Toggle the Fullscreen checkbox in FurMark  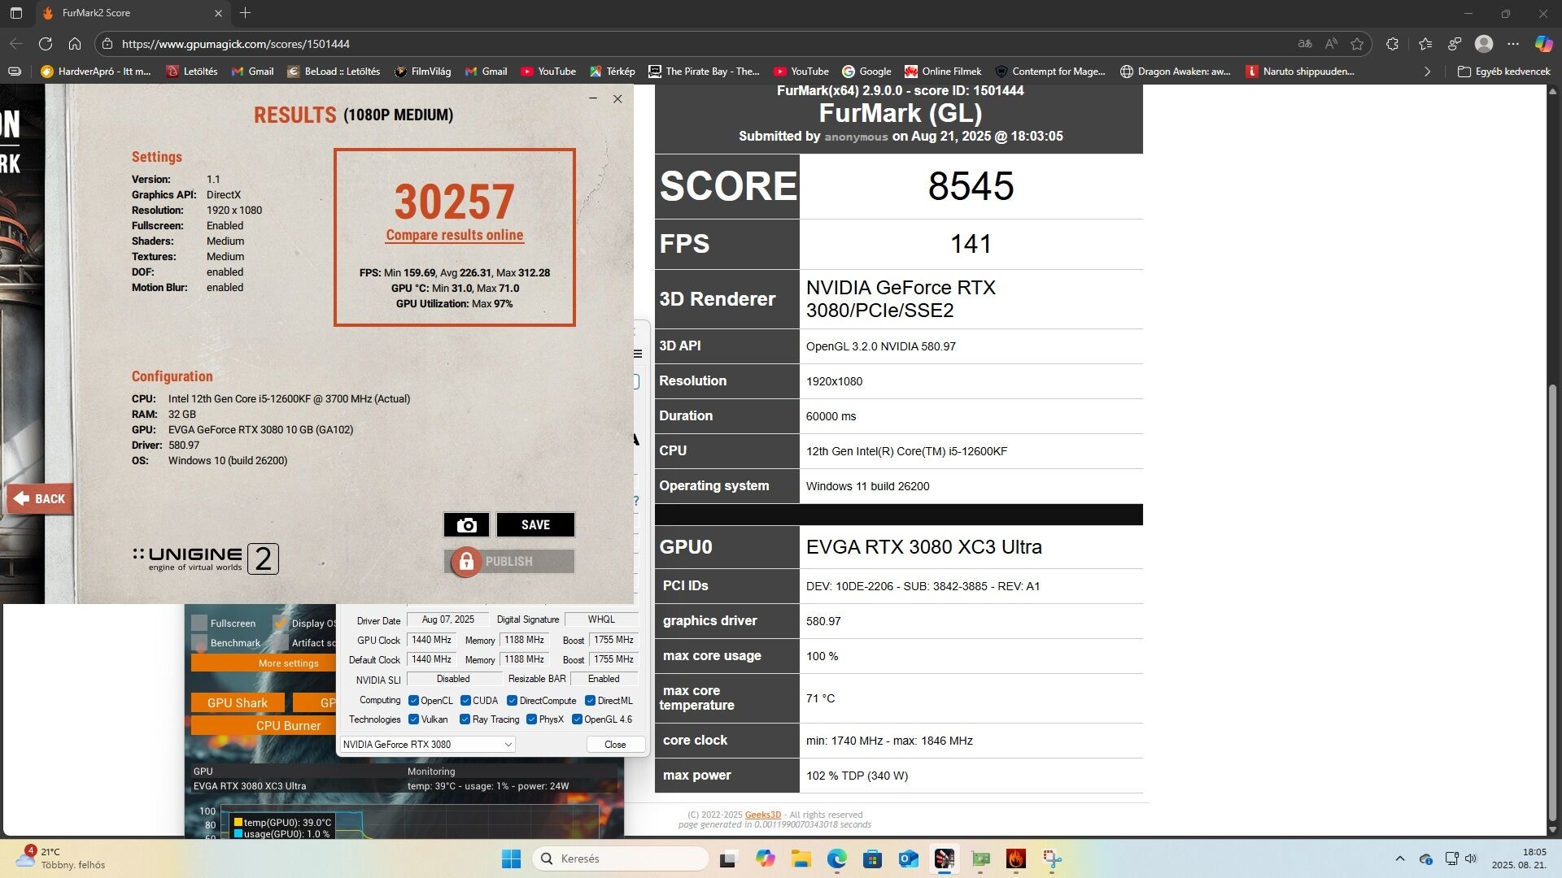199,624
